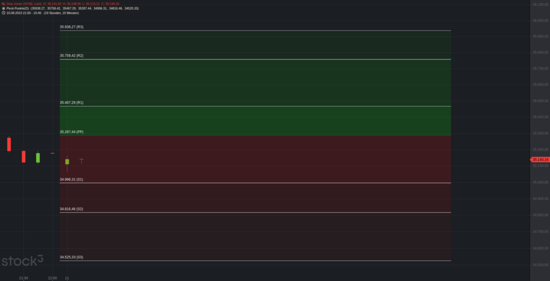Select the 35.287,44 (PP) pivot point label
The height and width of the screenshot is (281, 550).
tap(71, 132)
